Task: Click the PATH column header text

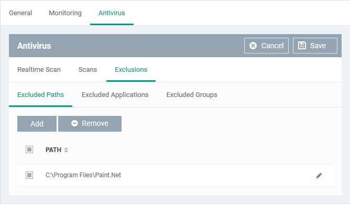Action: (53, 149)
